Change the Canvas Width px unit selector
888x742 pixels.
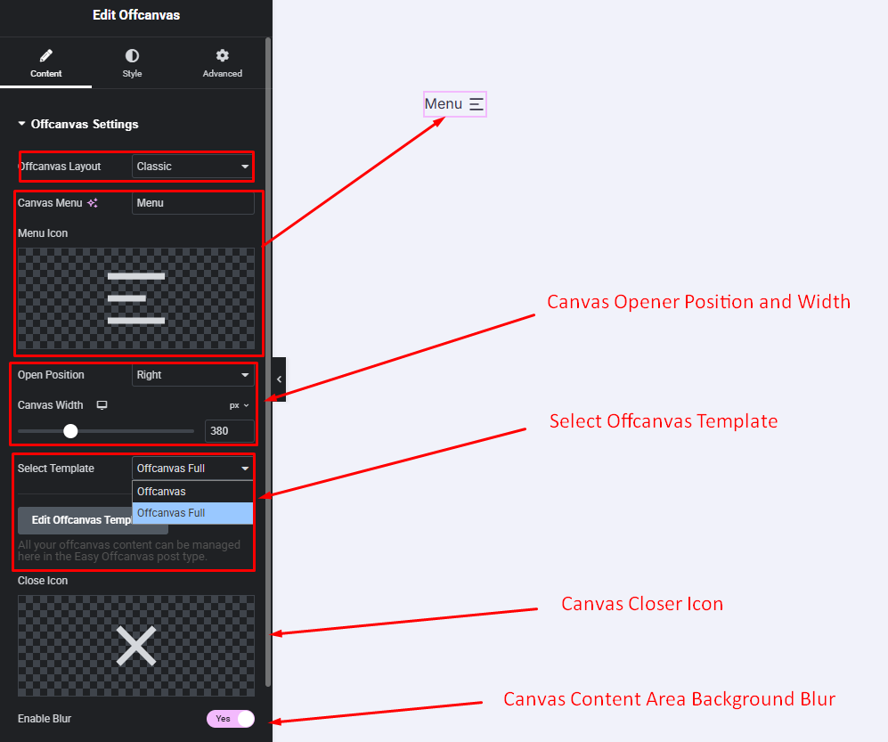pyautogui.click(x=239, y=405)
